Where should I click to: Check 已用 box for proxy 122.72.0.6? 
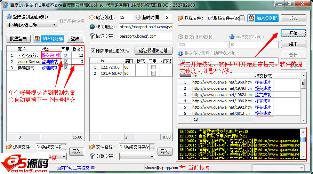click(x=153, y=67)
